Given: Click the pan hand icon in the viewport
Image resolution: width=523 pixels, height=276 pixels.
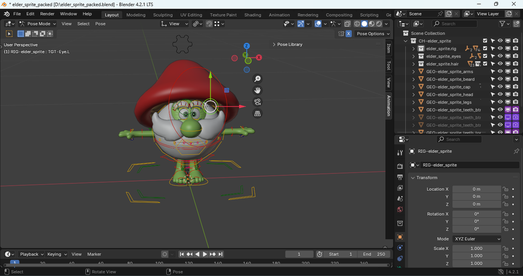Looking at the screenshot, I should tap(257, 90).
